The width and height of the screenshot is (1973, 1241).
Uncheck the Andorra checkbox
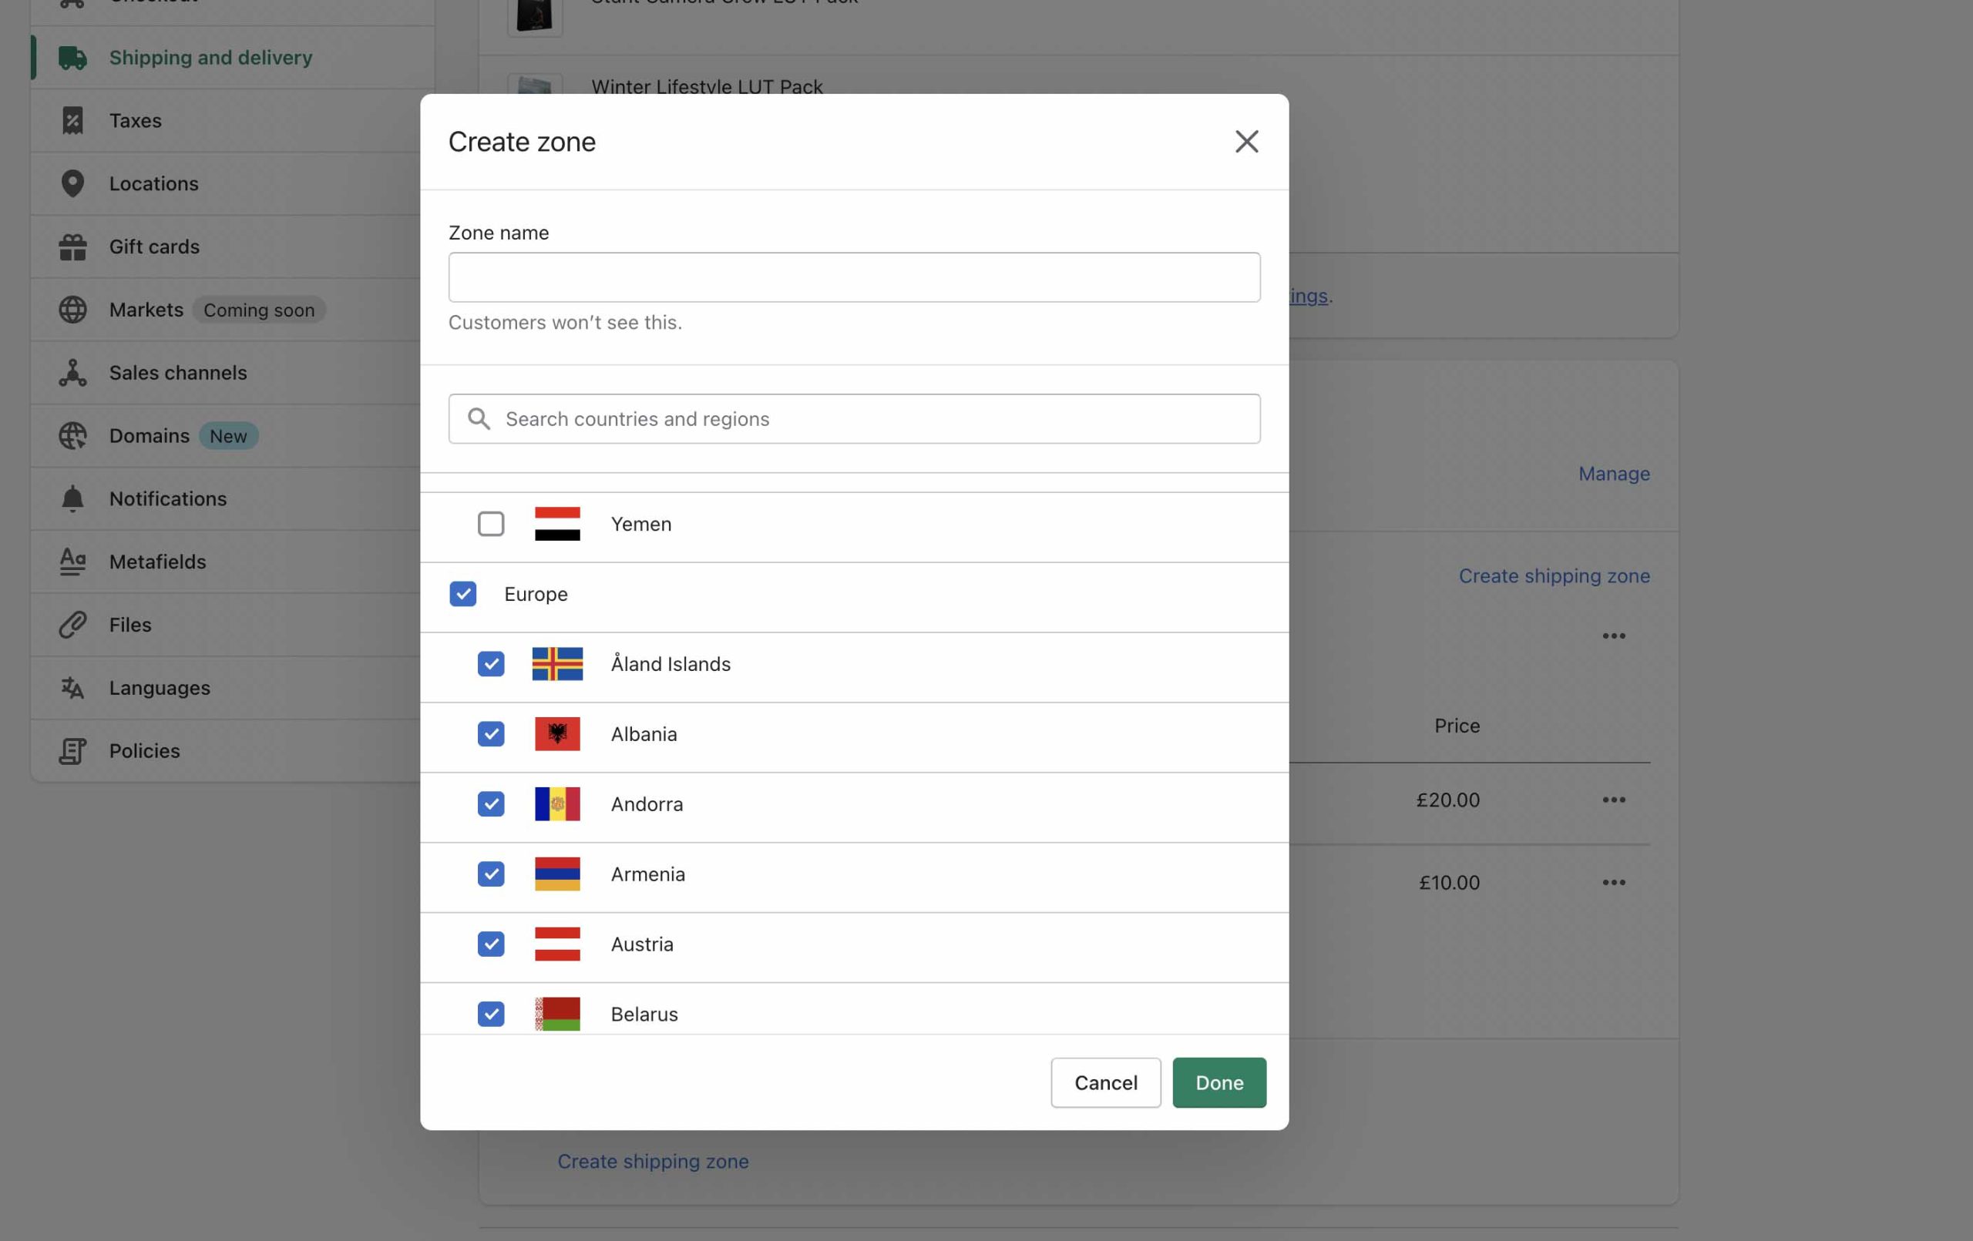pos(491,804)
